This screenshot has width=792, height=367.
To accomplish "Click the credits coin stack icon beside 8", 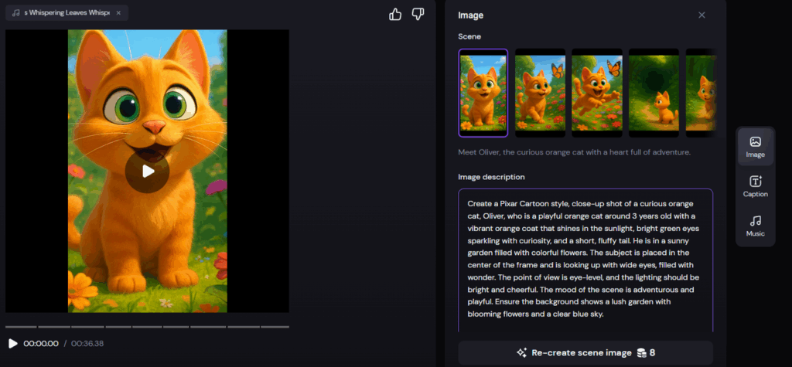I will pos(641,353).
